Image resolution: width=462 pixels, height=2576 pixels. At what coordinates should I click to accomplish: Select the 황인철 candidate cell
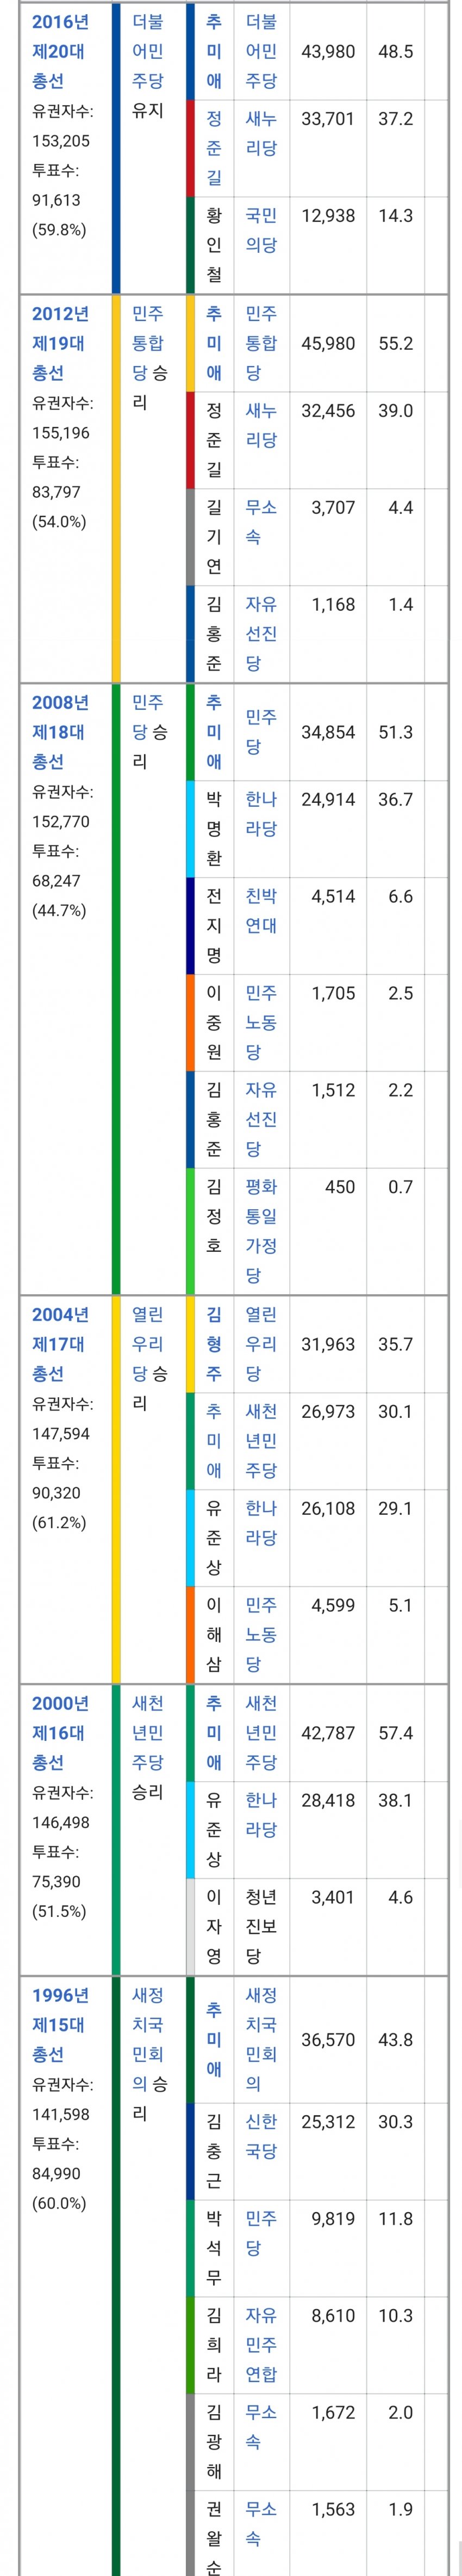click(214, 245)
